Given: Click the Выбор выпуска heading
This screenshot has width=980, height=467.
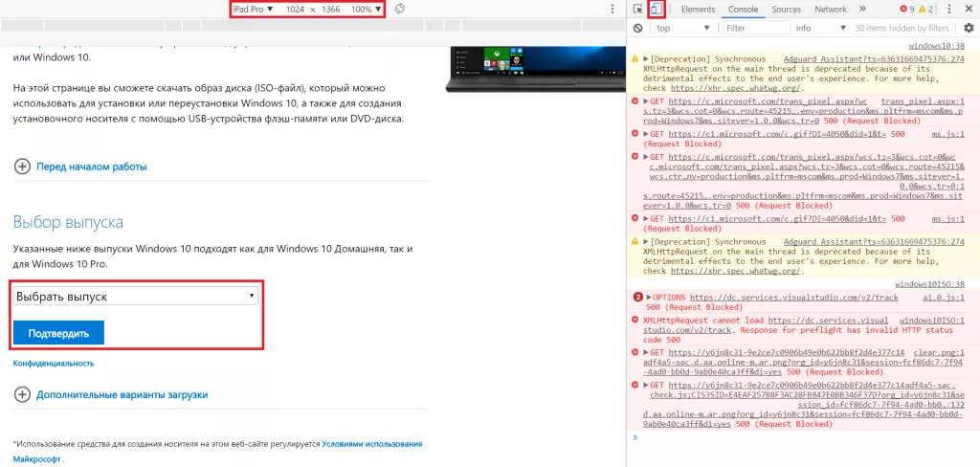Looking at the screenshot, I should click(x=68, y=223).
